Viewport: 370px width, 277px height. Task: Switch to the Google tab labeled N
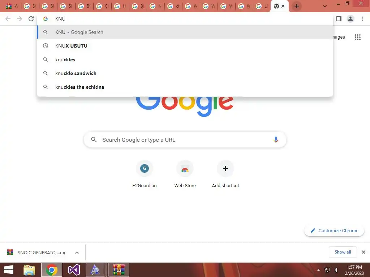click(x=156, y=6)
